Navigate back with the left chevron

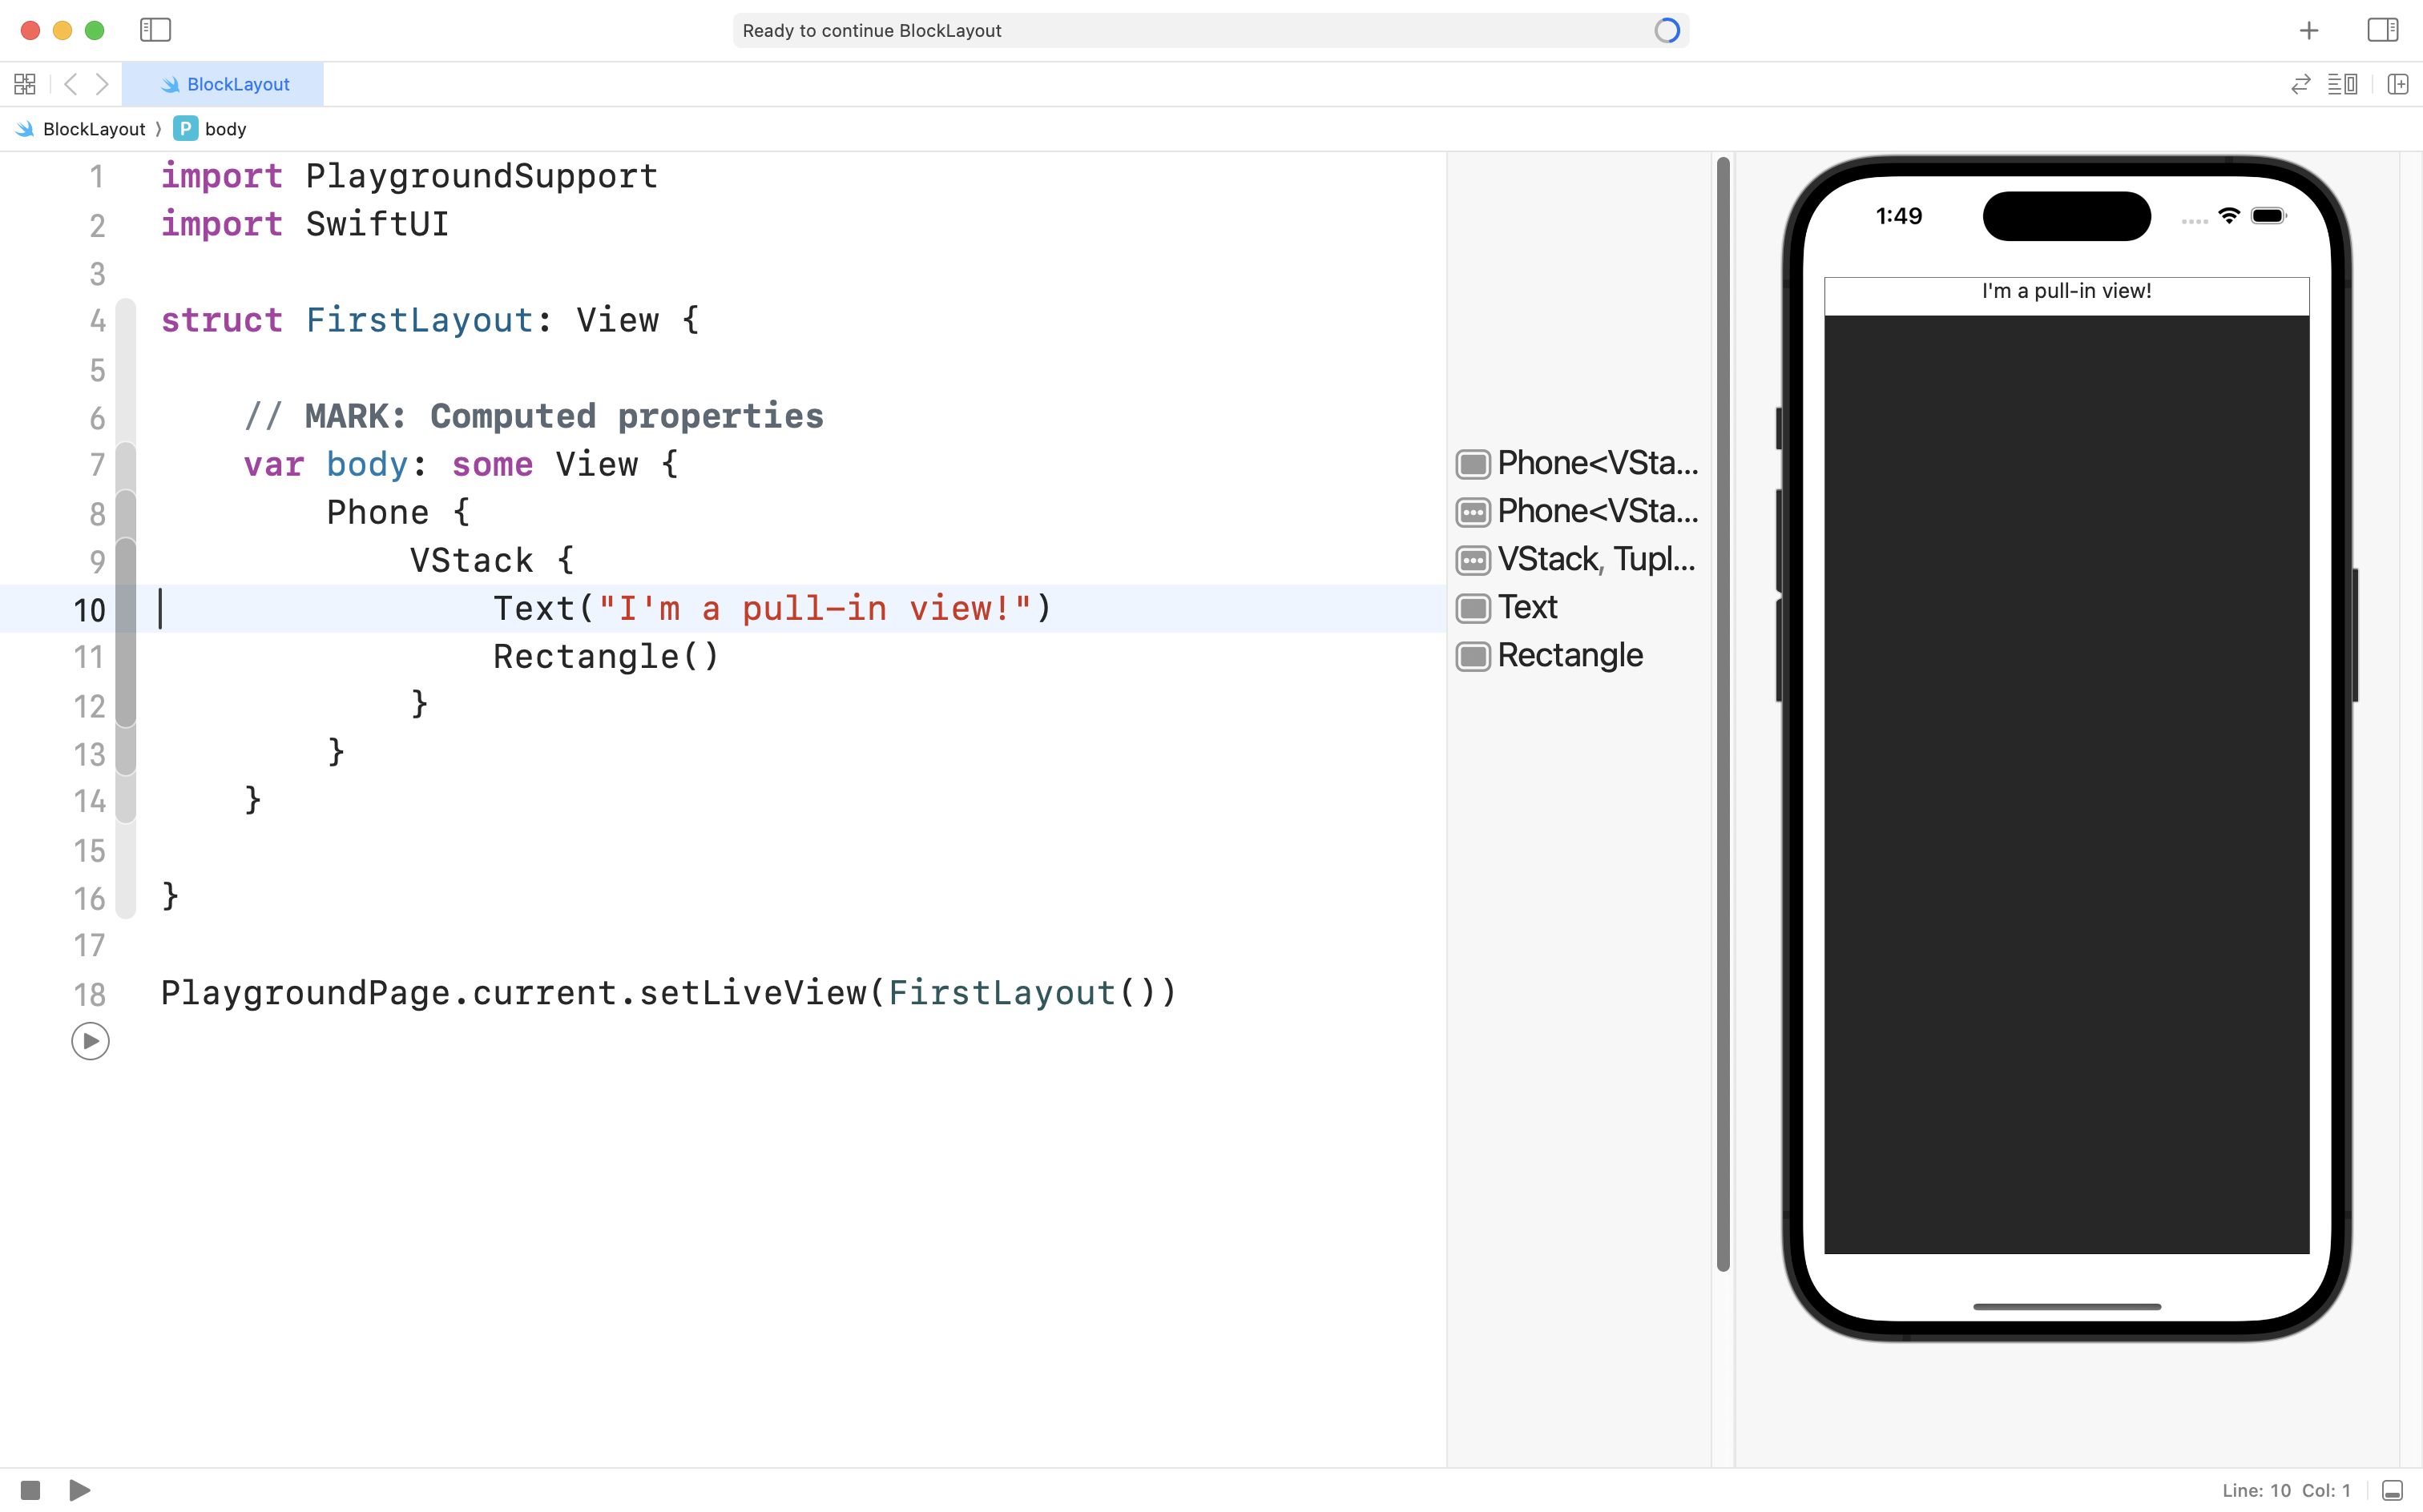[70, 84]
